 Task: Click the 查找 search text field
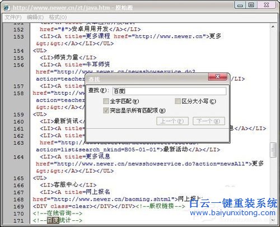[x=169, y=91]
